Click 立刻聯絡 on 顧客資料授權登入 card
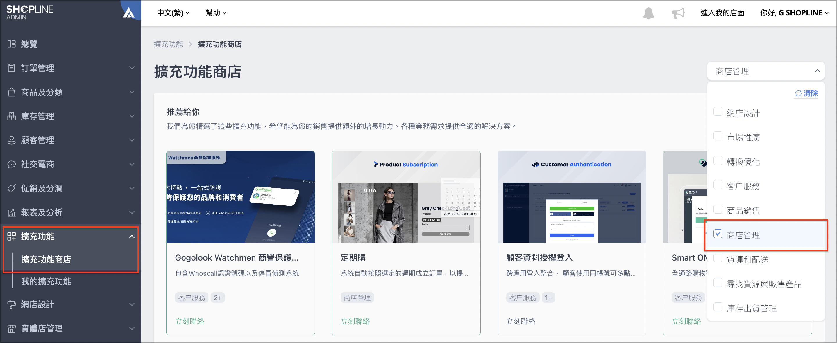Viewport: 837px width, 343px height. click(x=521, y=321)
